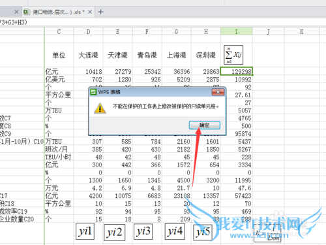
Task: Select cell containing 57423
Action: (237, 196)
